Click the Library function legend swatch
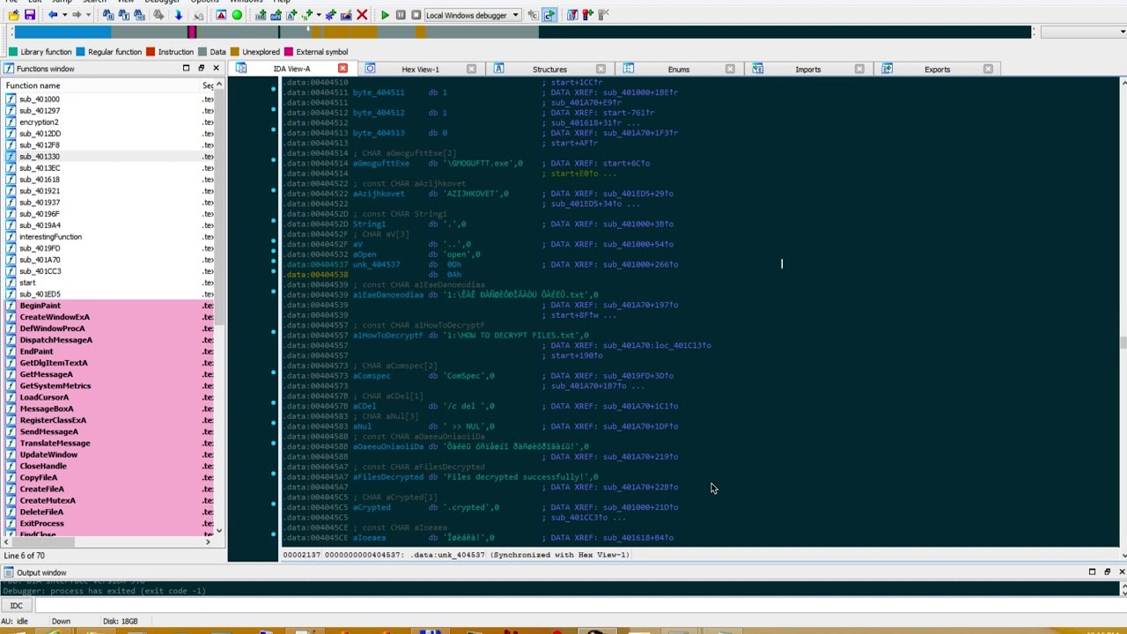Screen dimensions: 1127x634 (x=13, y=52)
